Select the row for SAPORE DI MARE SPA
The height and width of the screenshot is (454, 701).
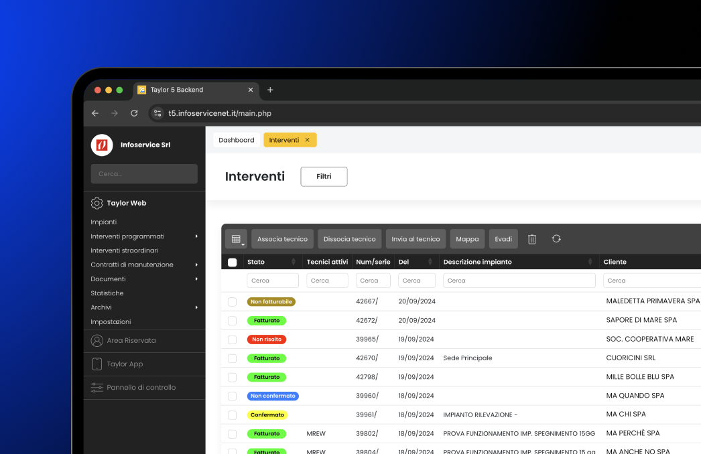(233, 320)
